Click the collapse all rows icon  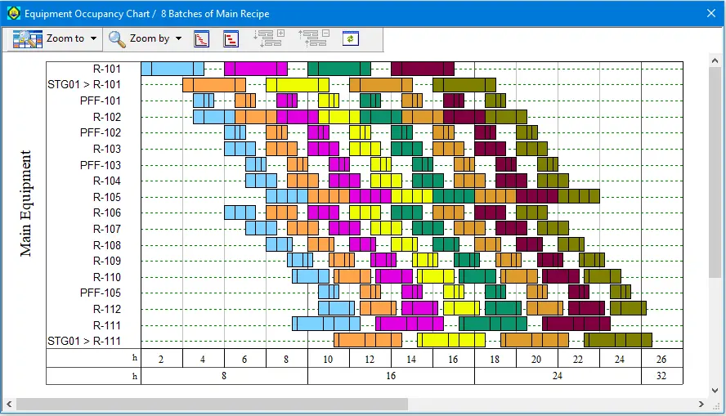(313, 38)
